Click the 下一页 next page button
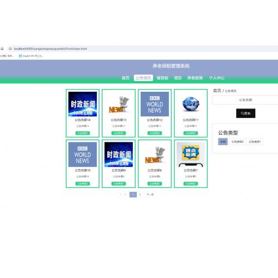This screenshot has height=278, width=278. click(150, 195)
